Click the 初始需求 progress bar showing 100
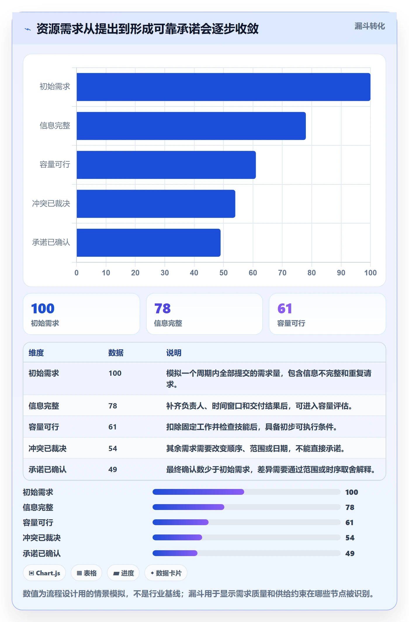The image size is (409, 622). click(246, 492)
